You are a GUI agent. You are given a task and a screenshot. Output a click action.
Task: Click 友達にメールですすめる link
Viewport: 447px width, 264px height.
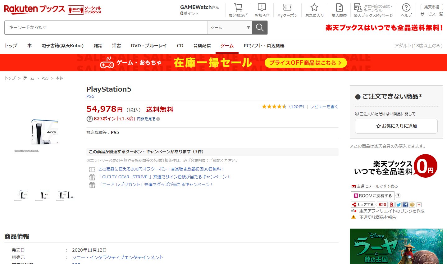(377, 186)
